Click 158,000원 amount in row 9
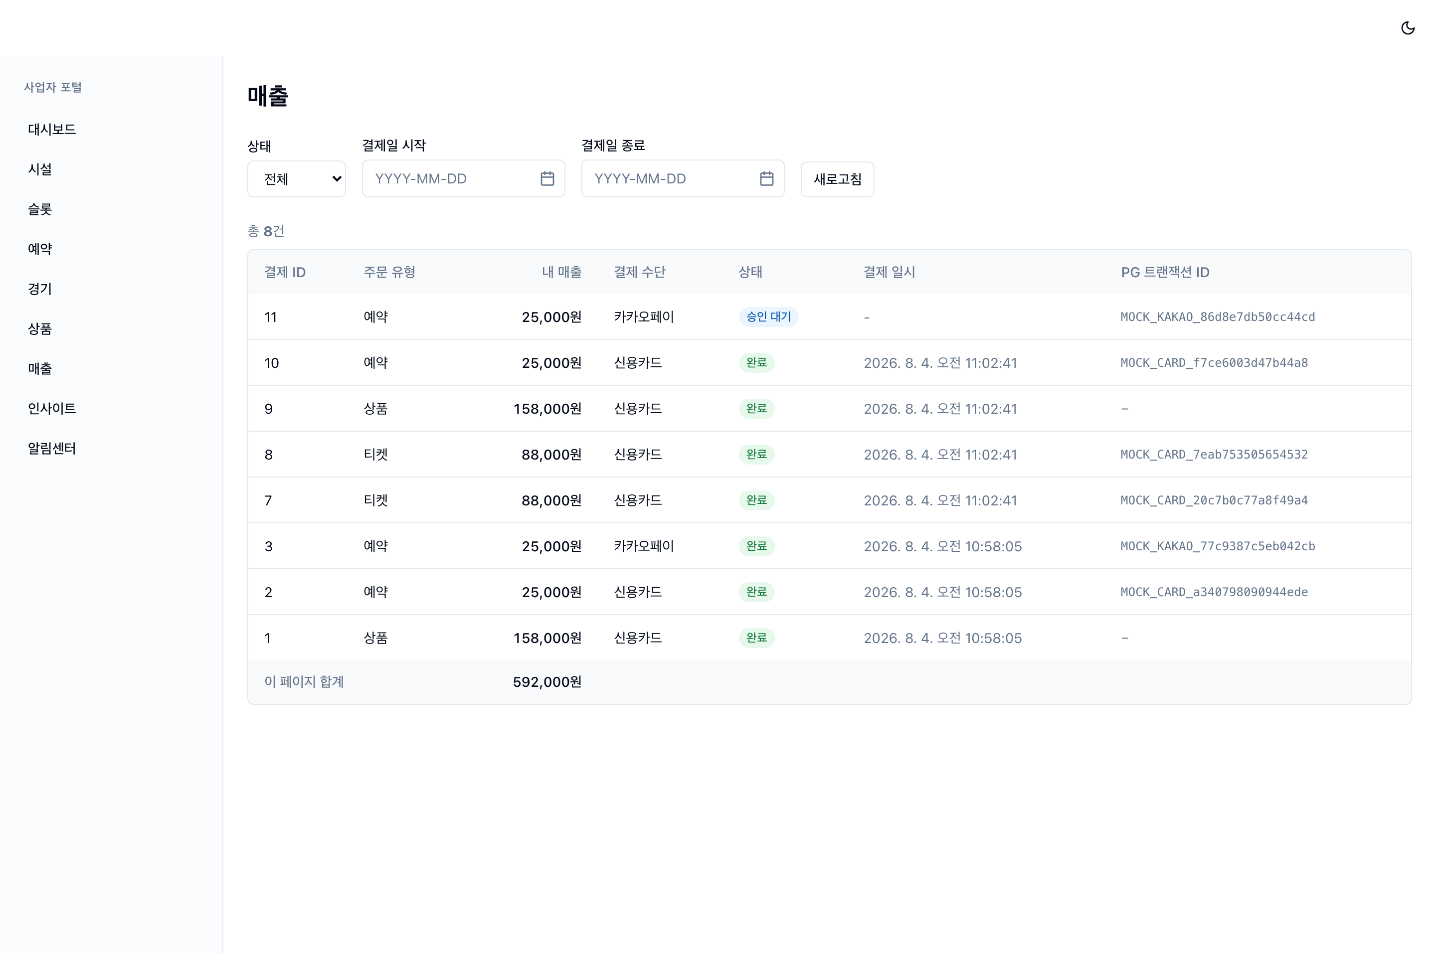 (x=547, y=408)
